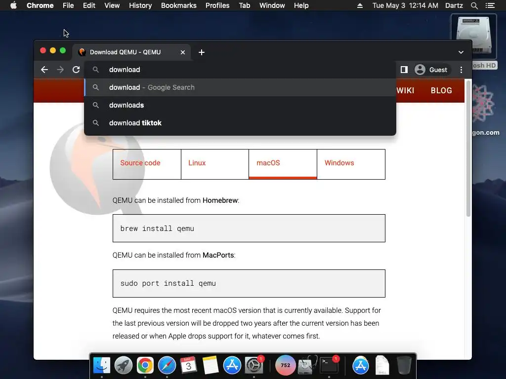Open the File menu

click(68, 5)
